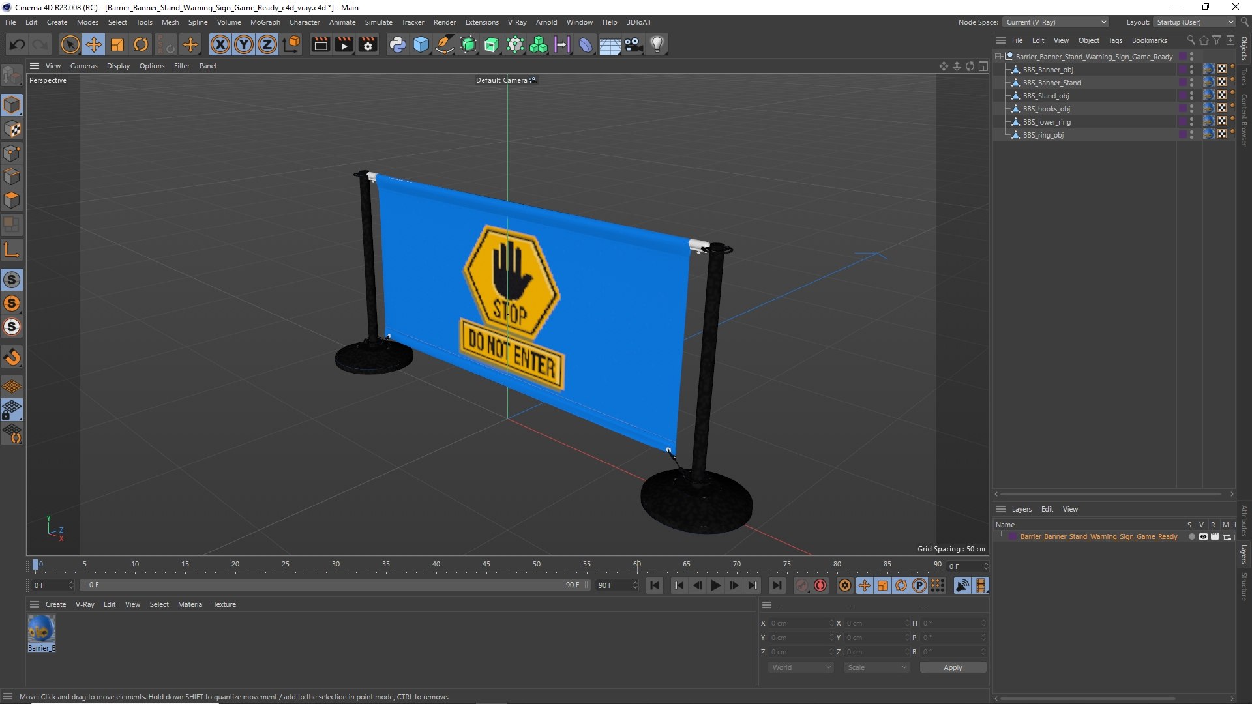Click the Floor grid icon

coord(610,44)
